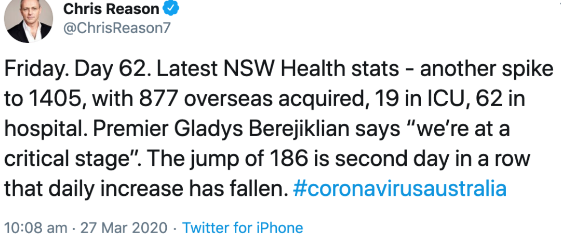Viewport: 561px width, 244px height.
Task: Follow the #coronavirusaustralia hashtag
Action: tap(399, 189)
